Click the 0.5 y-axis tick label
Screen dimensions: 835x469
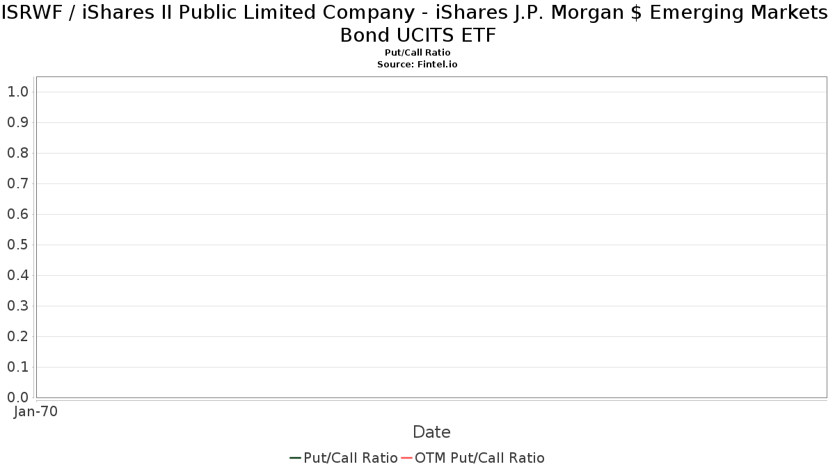[17, 245]
